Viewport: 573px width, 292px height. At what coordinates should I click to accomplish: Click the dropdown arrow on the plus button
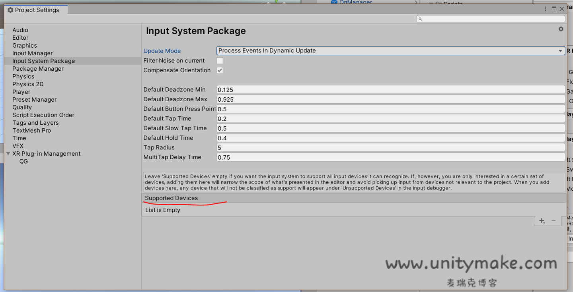544,223
